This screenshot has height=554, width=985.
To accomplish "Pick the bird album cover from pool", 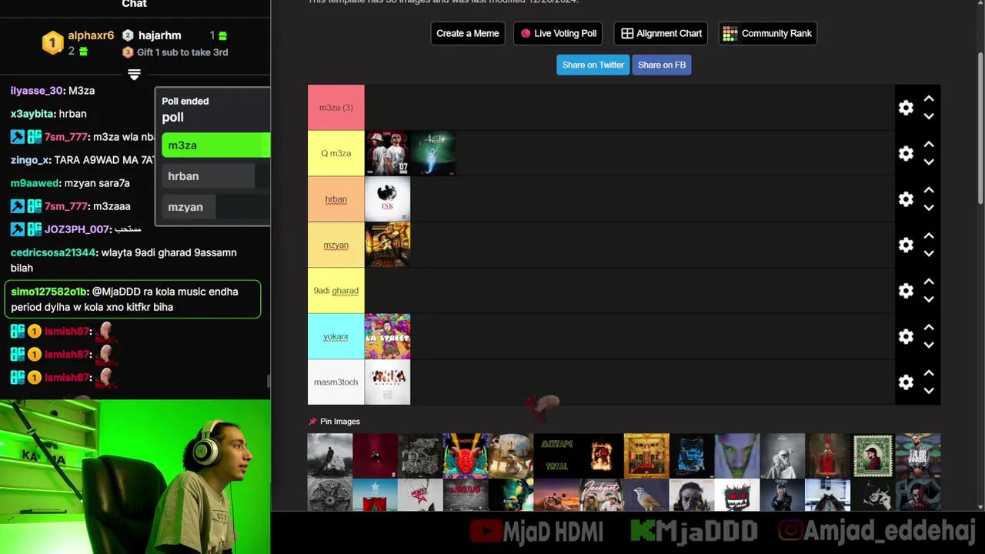I will tap(646, 495).
